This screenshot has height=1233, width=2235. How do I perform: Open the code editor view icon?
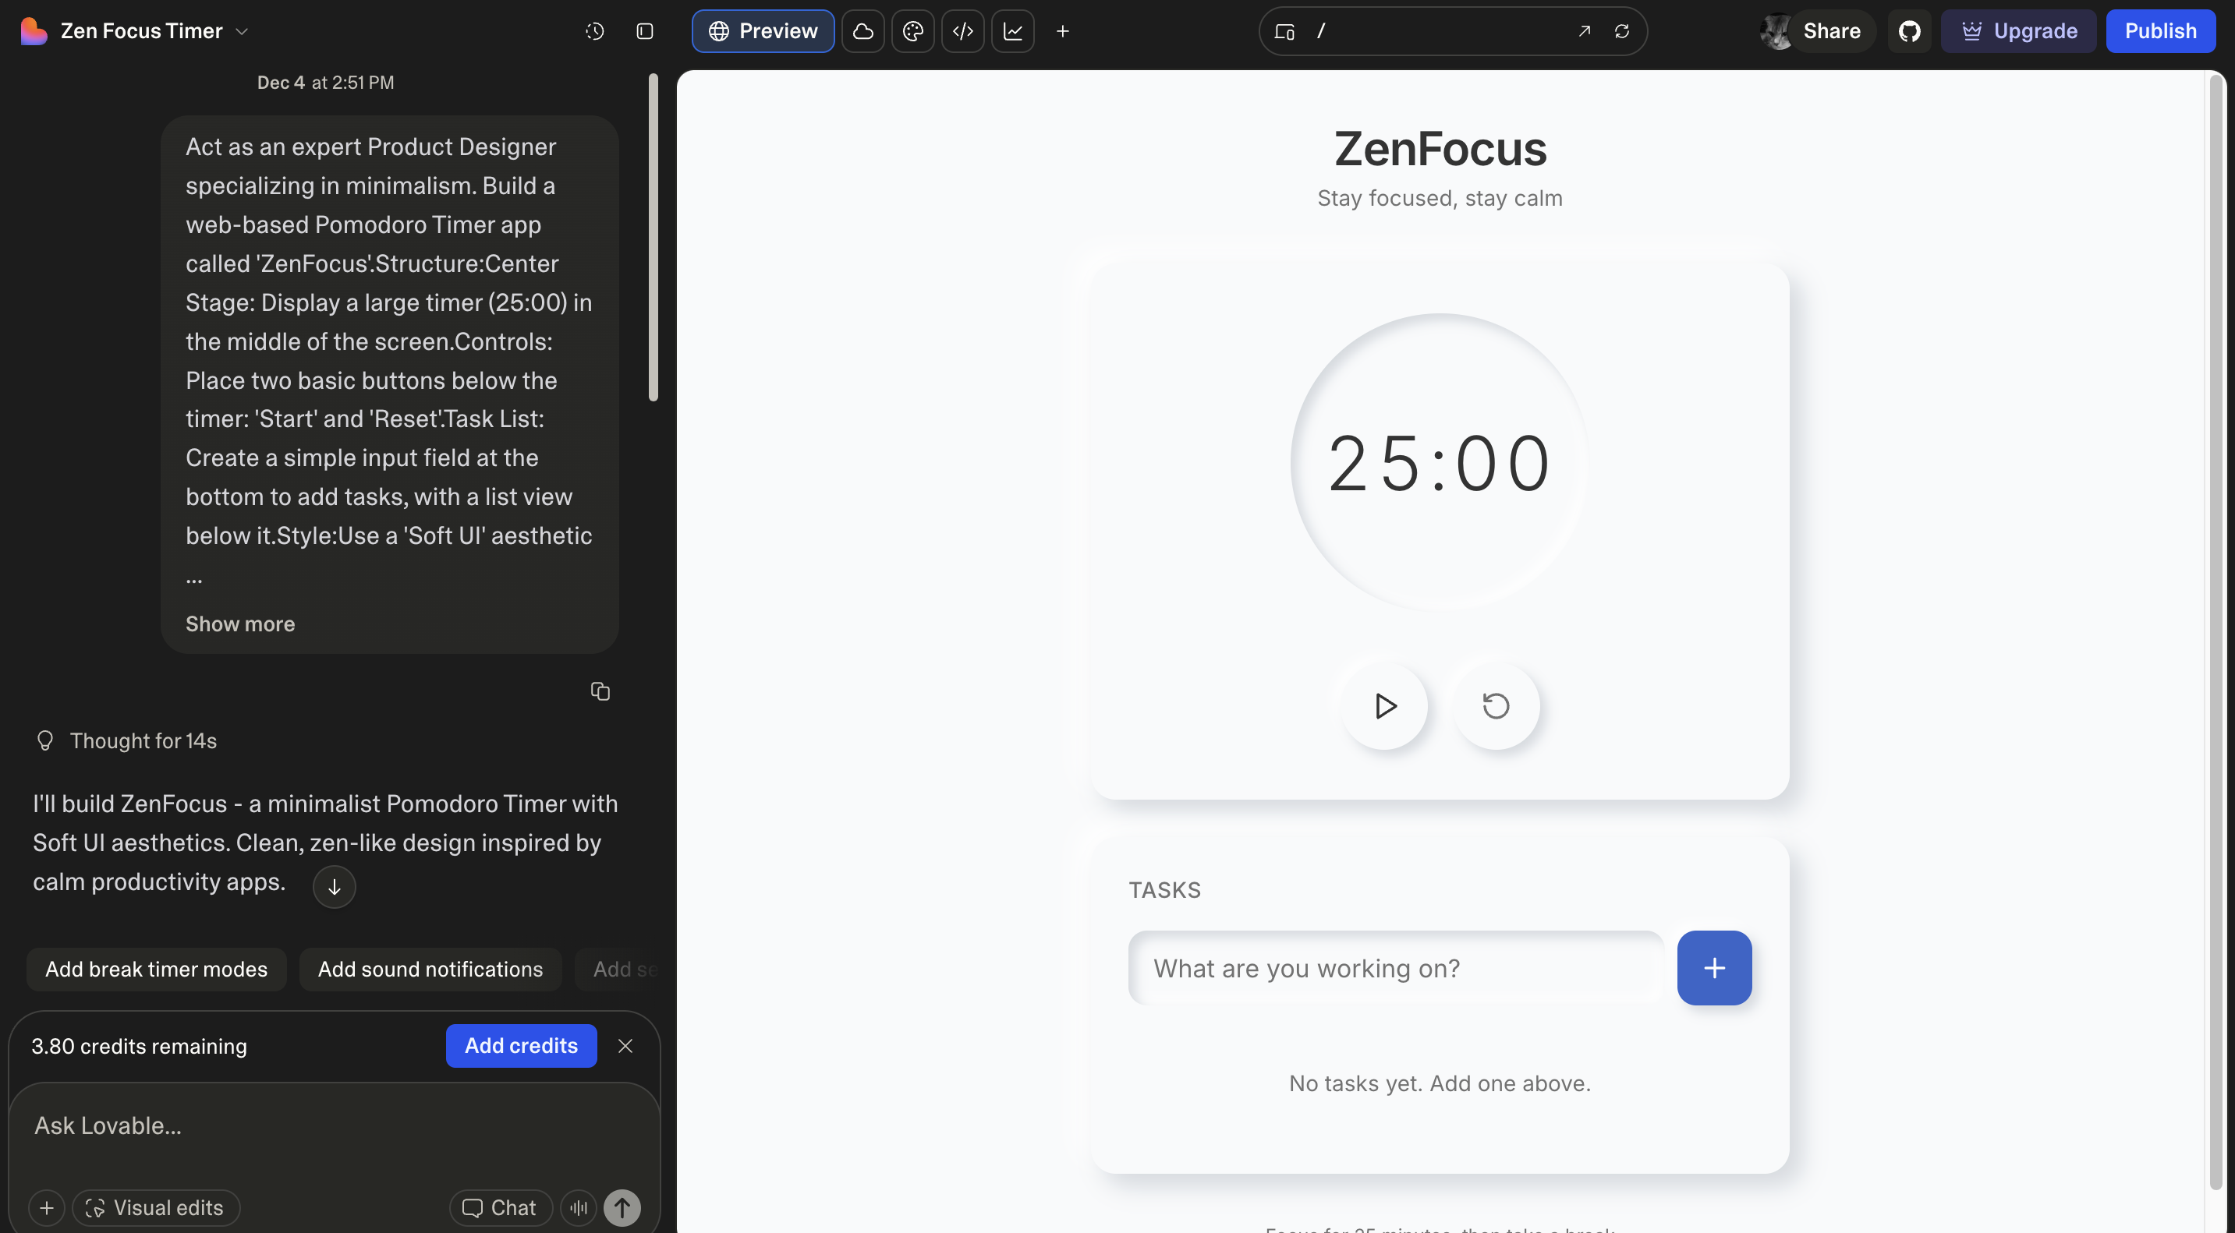click(x=963, y=31)
